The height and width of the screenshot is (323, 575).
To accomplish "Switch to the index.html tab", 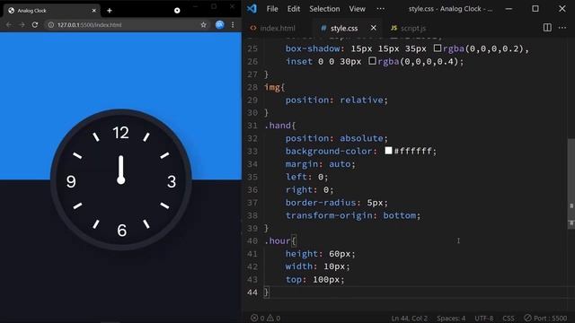I will [273, 28].
